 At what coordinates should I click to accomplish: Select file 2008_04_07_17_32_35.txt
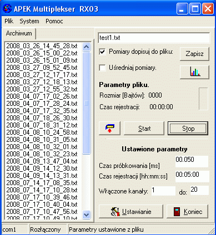(x=42, y=111)
